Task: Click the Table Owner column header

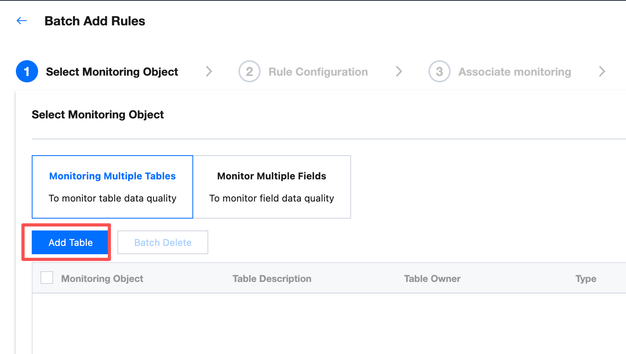Action: [x=432, y=279]
